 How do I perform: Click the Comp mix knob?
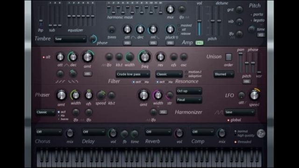point(221,133)
